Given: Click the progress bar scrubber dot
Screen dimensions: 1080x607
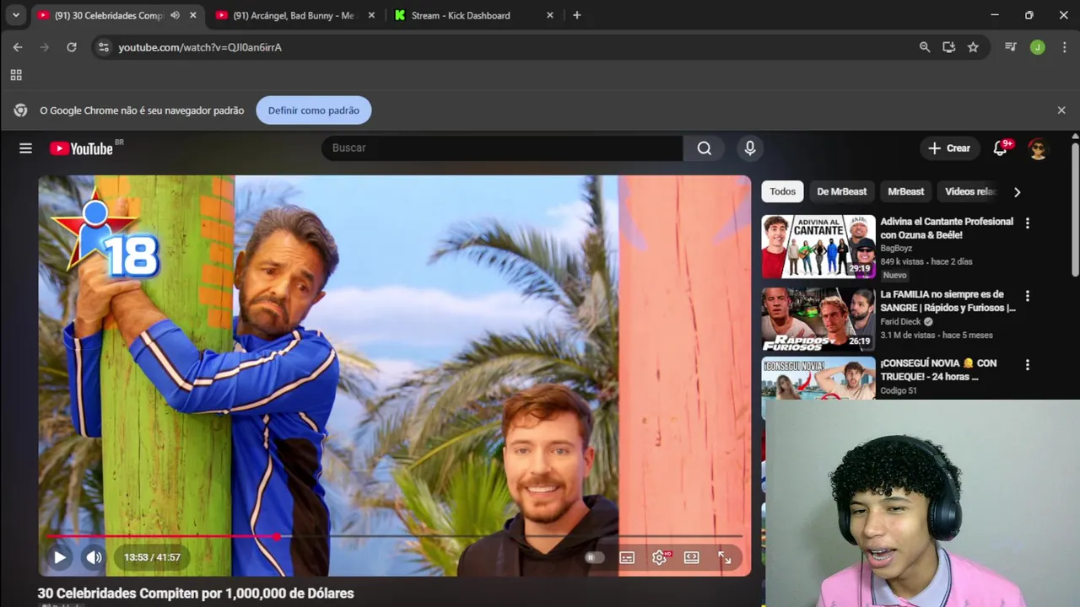Looking at the screenshot, I should coord(278,536).
